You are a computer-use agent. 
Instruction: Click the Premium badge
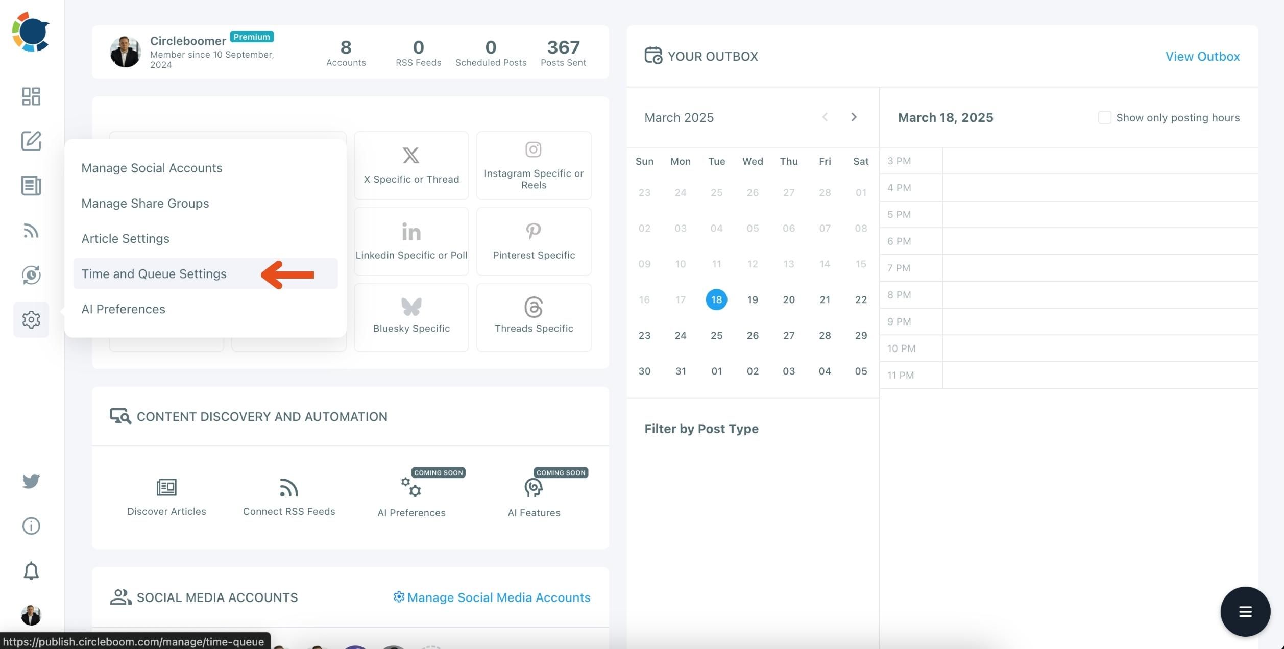[x=252, y=37]
